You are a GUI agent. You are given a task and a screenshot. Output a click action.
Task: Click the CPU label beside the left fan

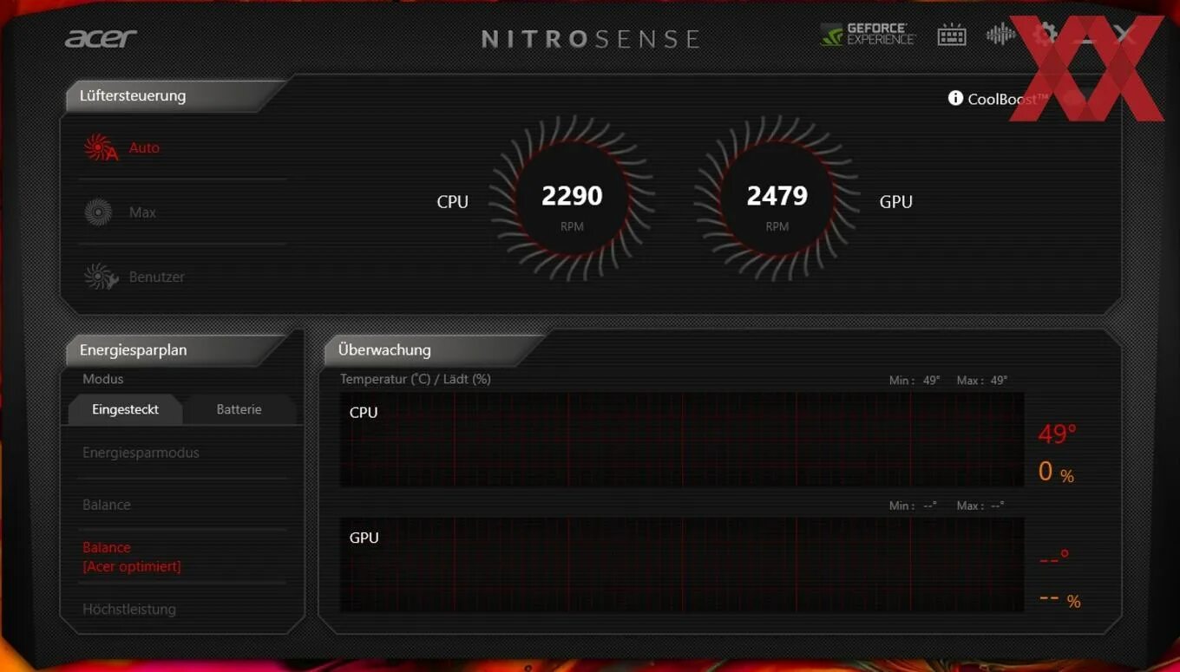452,202
